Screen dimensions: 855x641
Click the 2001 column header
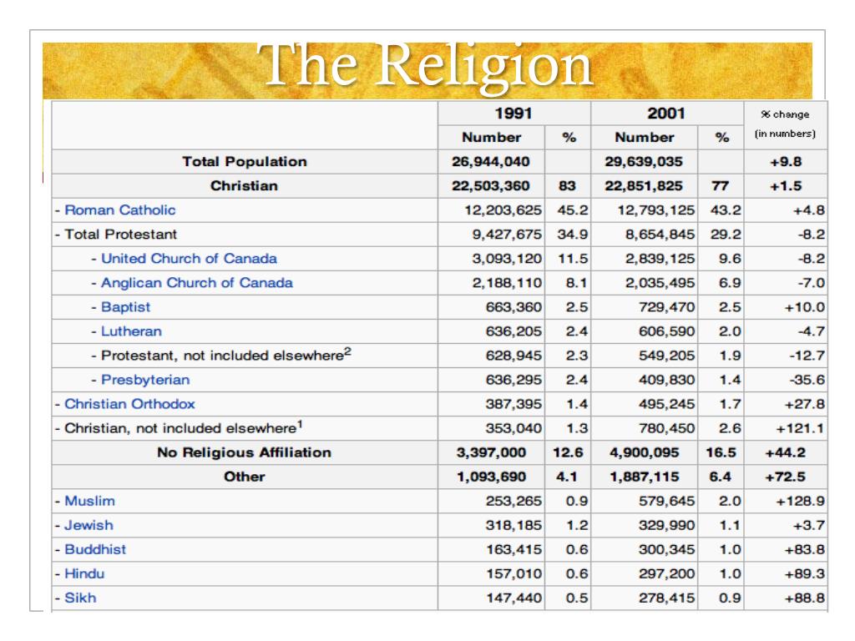tap(666, 114)
